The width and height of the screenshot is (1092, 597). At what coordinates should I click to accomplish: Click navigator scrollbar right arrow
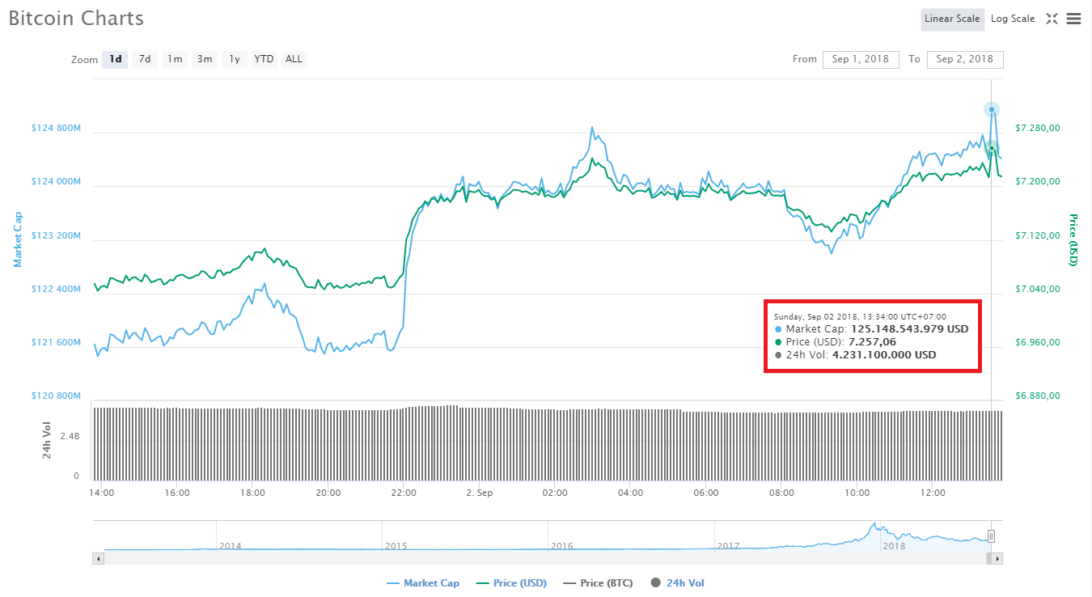(x=997, y=558)
